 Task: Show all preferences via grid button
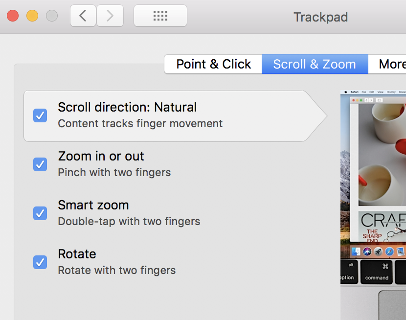click(x=160, y=16)
